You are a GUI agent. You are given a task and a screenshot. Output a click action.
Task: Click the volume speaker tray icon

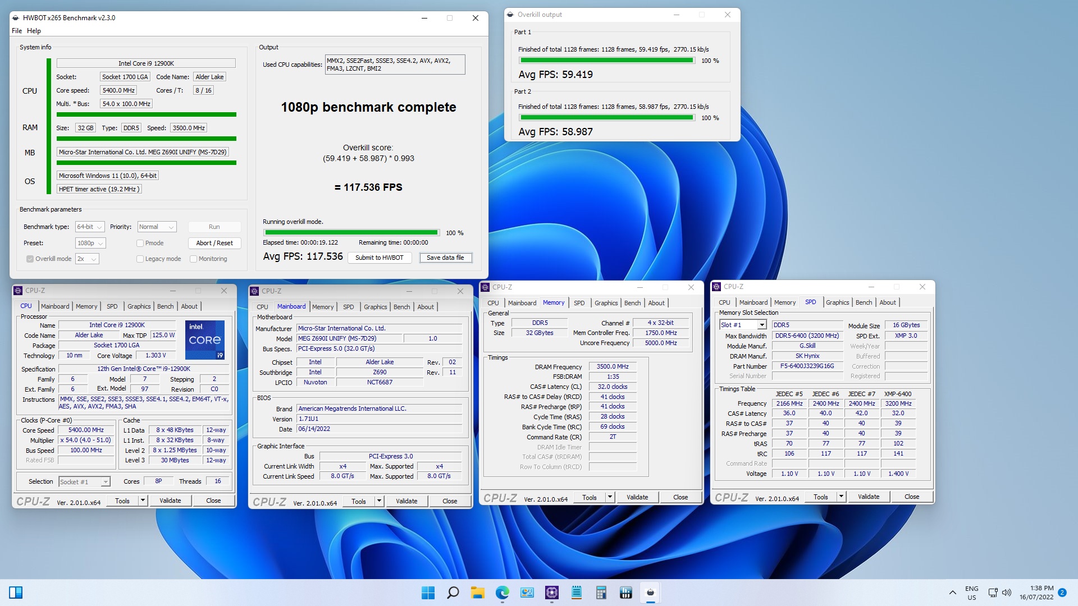pyautogui.click(x=1007, y=593)
